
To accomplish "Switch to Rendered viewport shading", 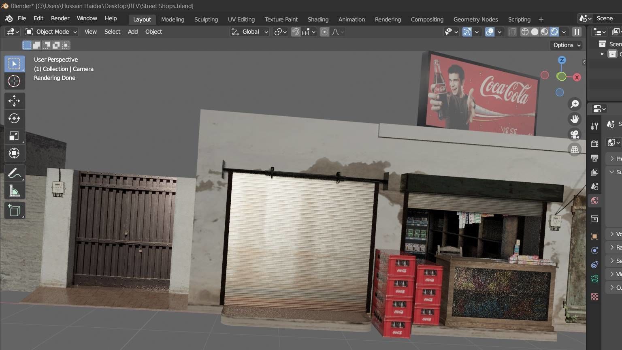I will point(554,32).
